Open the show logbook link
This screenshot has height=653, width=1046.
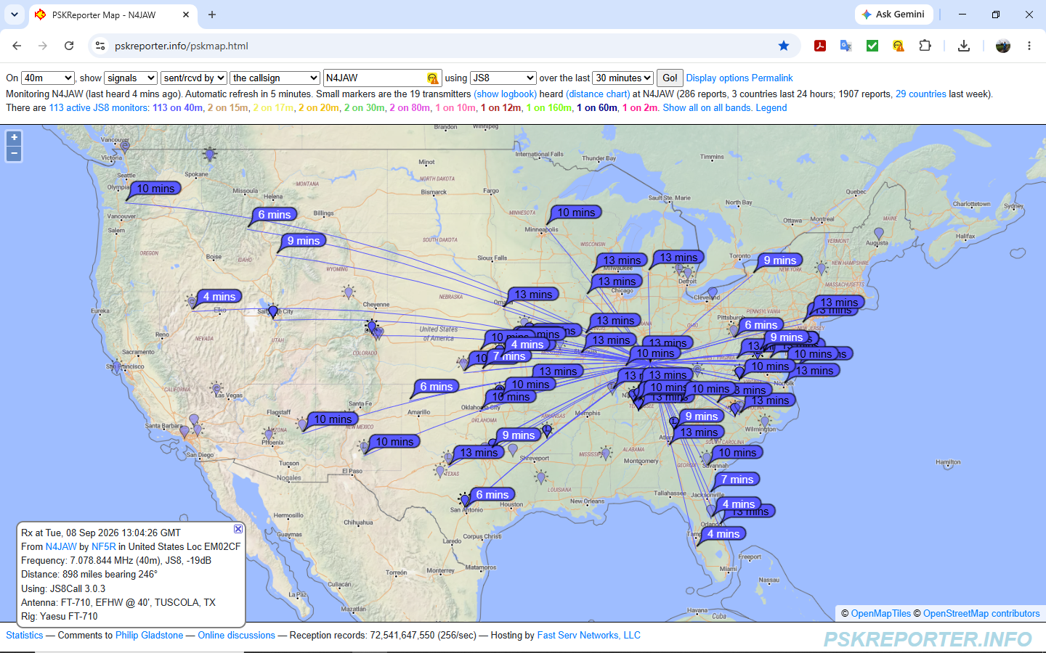pyautogui.click(x=506, y=94)
